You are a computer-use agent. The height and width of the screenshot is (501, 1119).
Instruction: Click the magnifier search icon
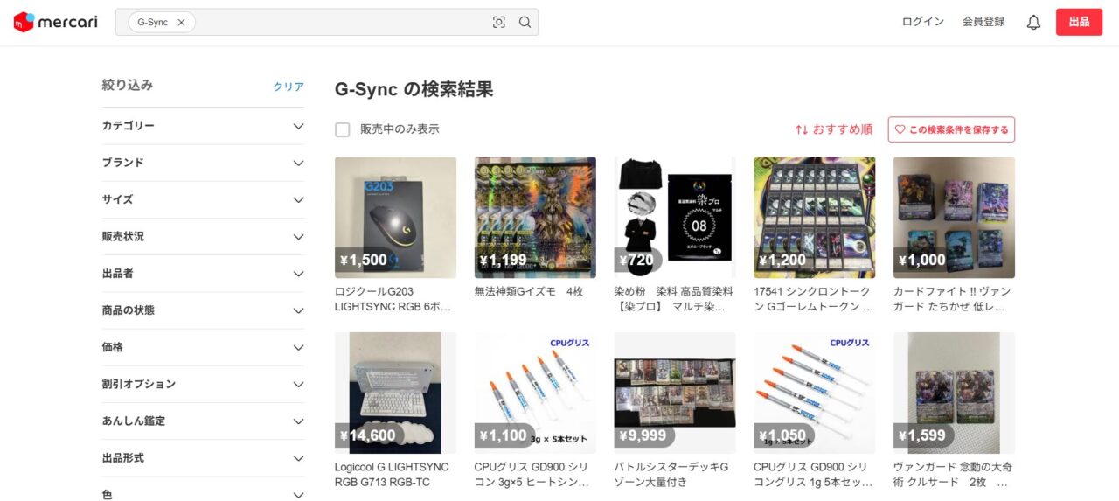[x=525, y=23]
